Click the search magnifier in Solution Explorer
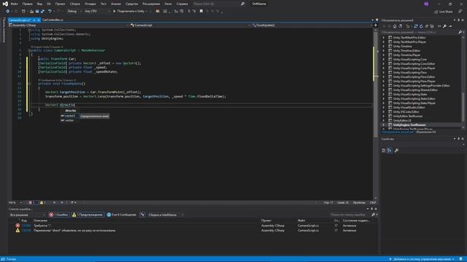 click(460, 32)
